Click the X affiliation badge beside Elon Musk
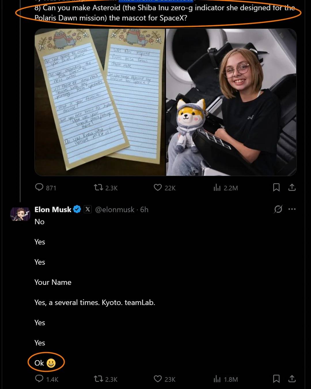The width and height of the screenshot is (311, 389). click(88, 209)
